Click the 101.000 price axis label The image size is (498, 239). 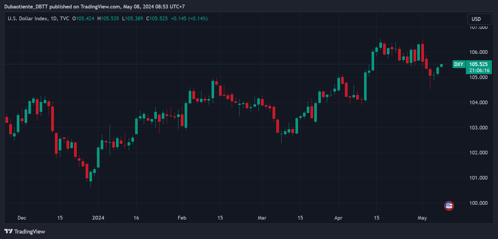tap(479, 178)
